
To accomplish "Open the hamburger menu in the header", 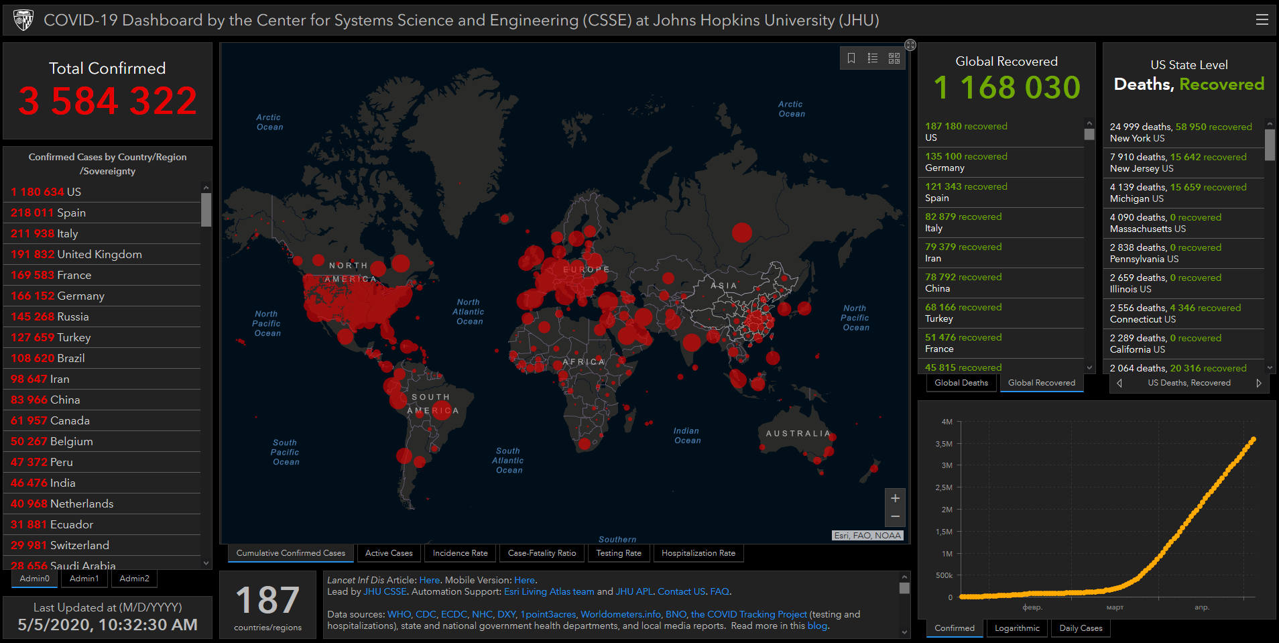I will [1262, 20].
